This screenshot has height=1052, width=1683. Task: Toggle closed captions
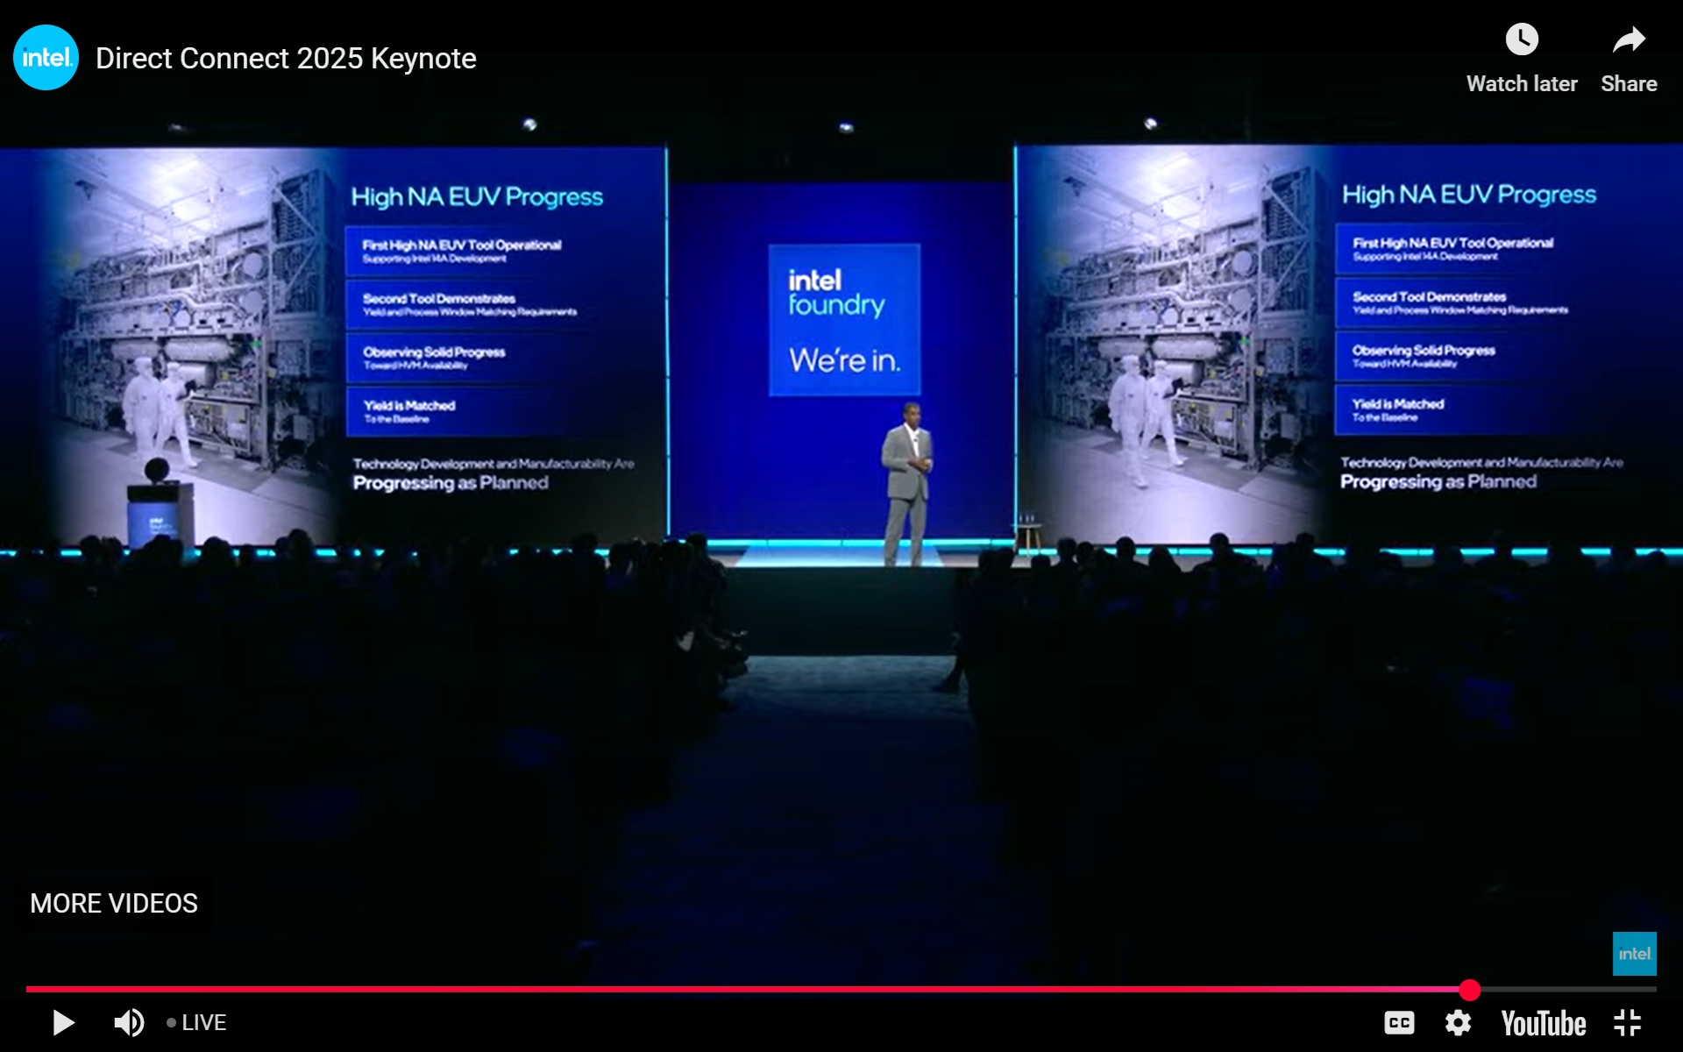tap(1399, 1022)
